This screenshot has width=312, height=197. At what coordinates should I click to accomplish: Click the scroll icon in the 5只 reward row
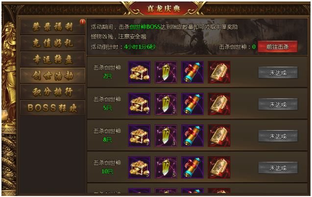tap(192, 104)
